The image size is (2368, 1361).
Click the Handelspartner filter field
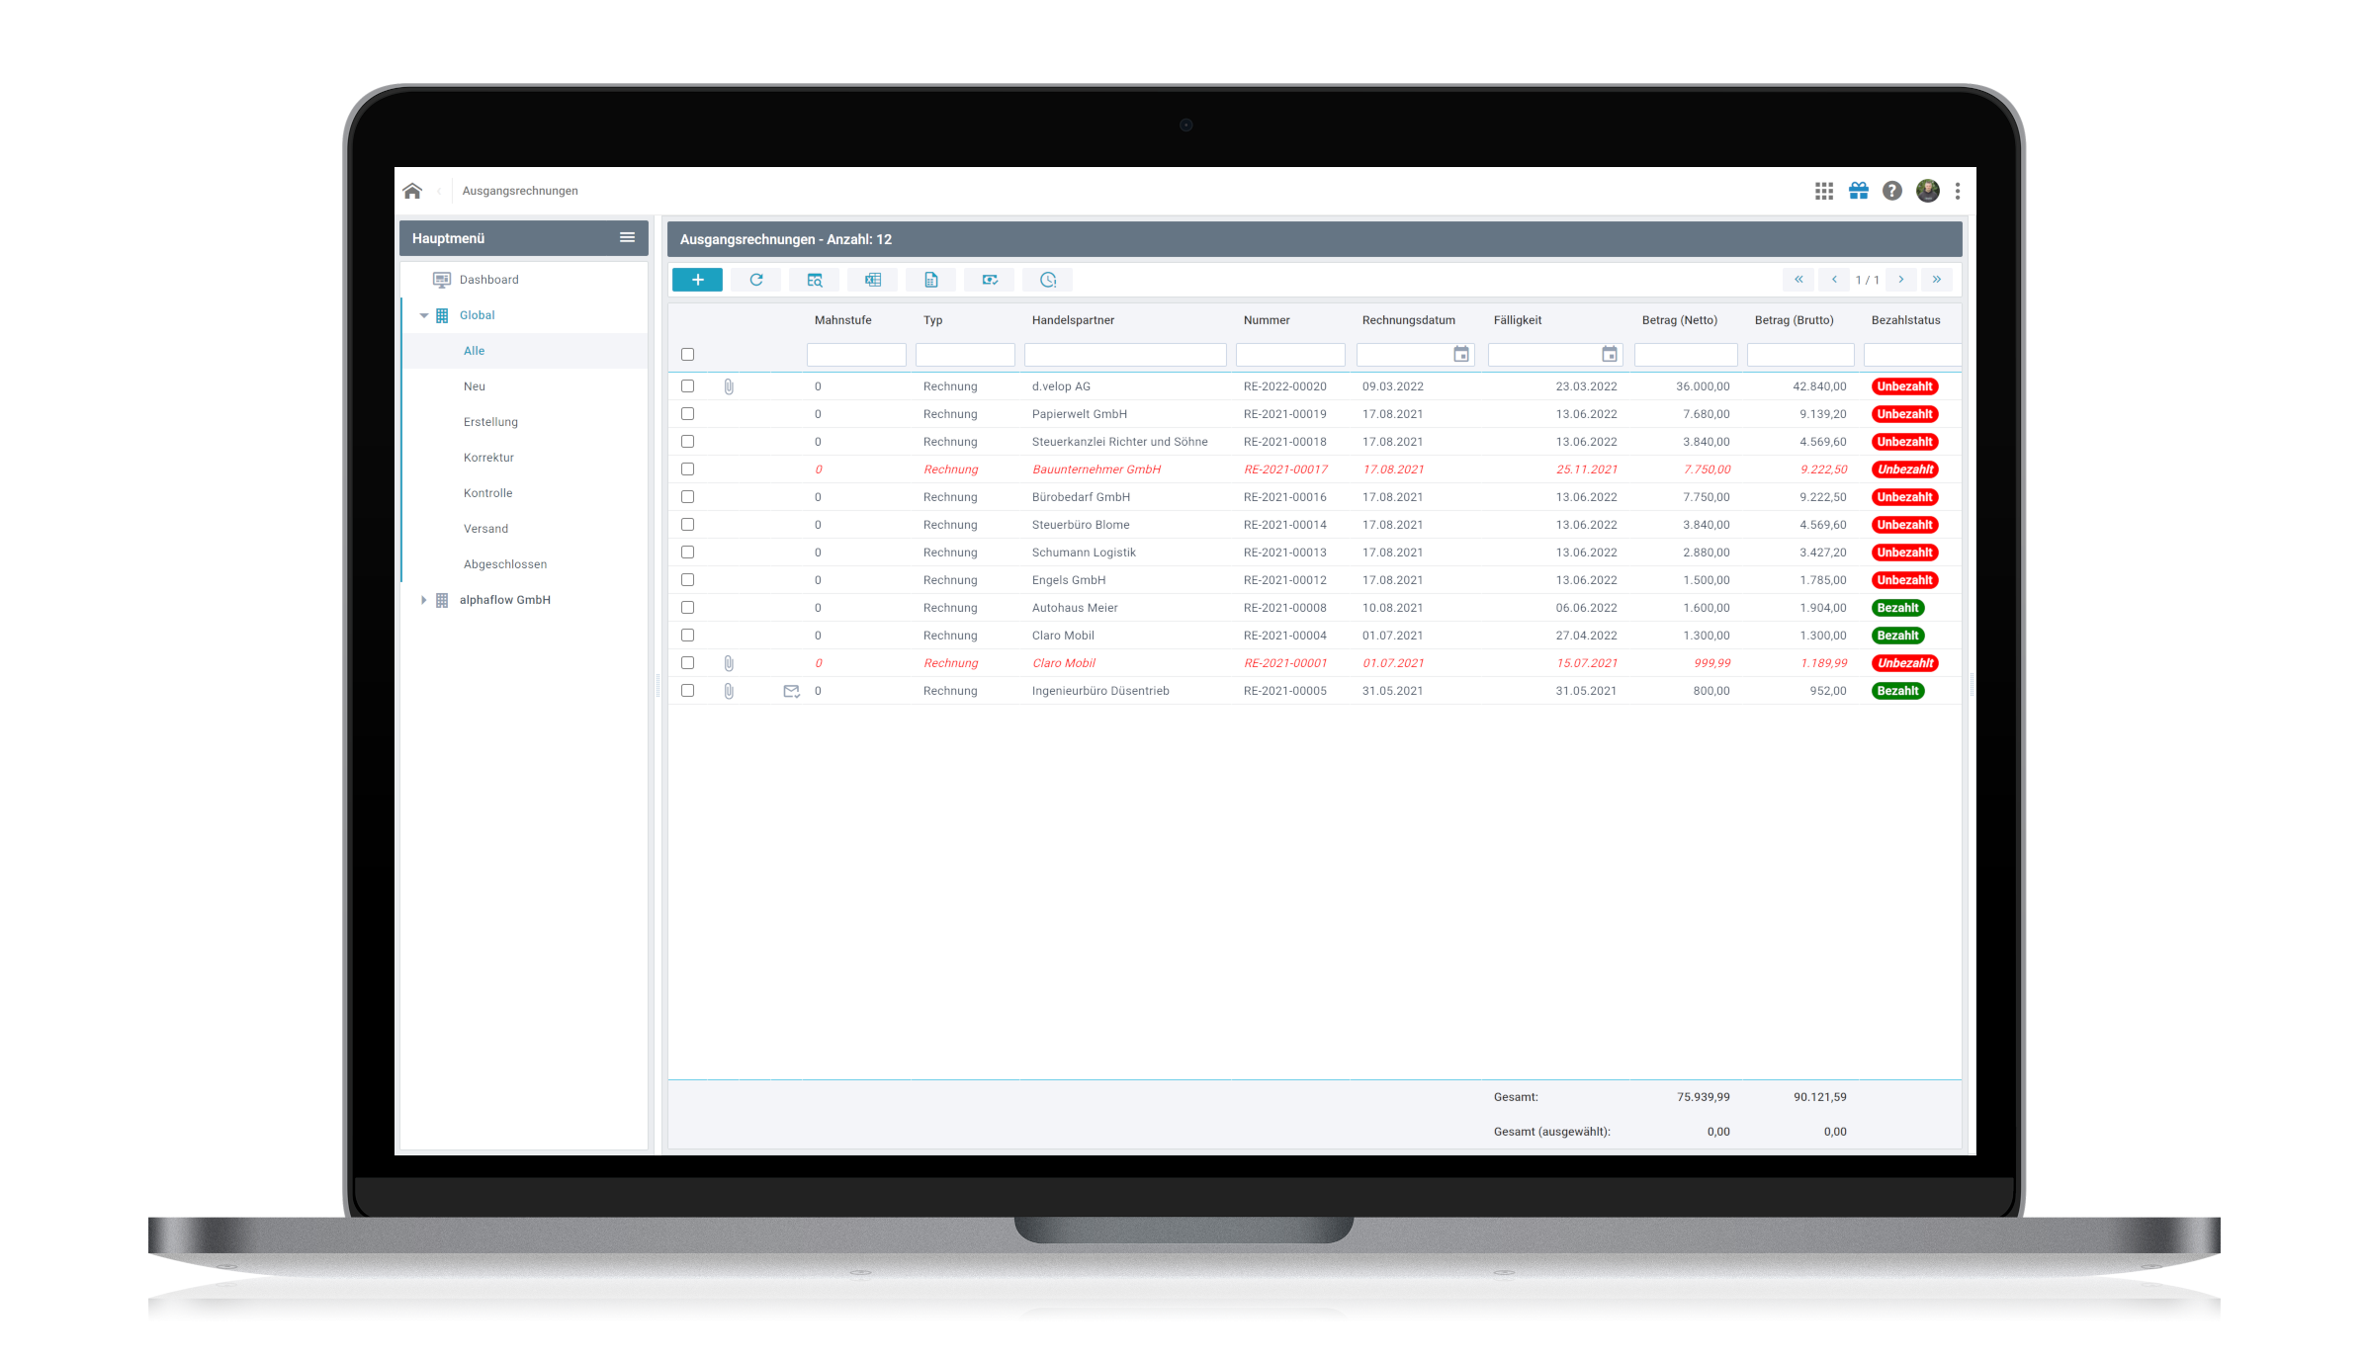tap(1125, 354)
